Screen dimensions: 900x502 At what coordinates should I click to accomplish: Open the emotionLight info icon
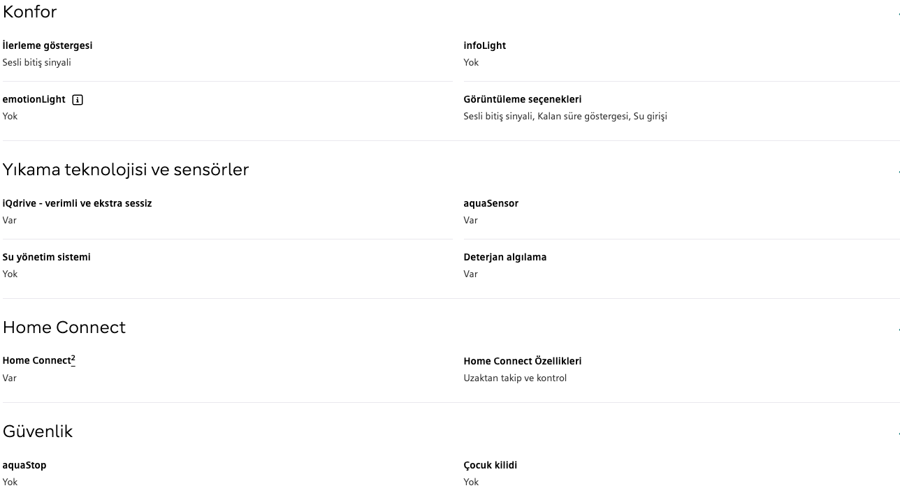78,100
